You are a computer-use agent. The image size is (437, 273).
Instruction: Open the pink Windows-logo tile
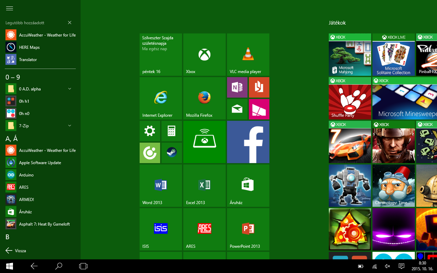coord(259,109)
